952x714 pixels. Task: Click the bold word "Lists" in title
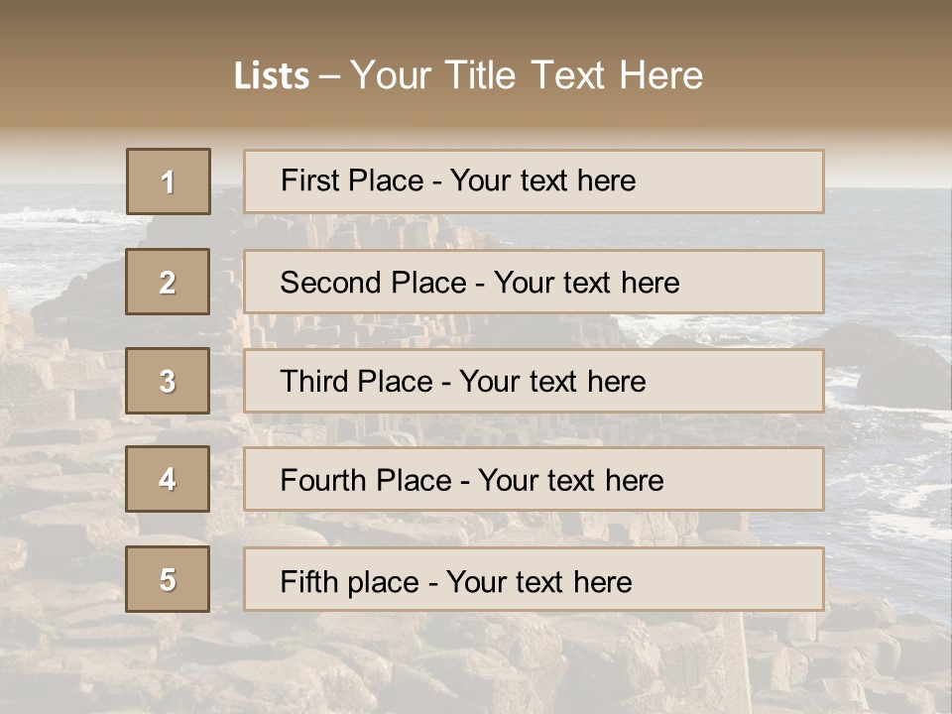(x=271, y=76)
